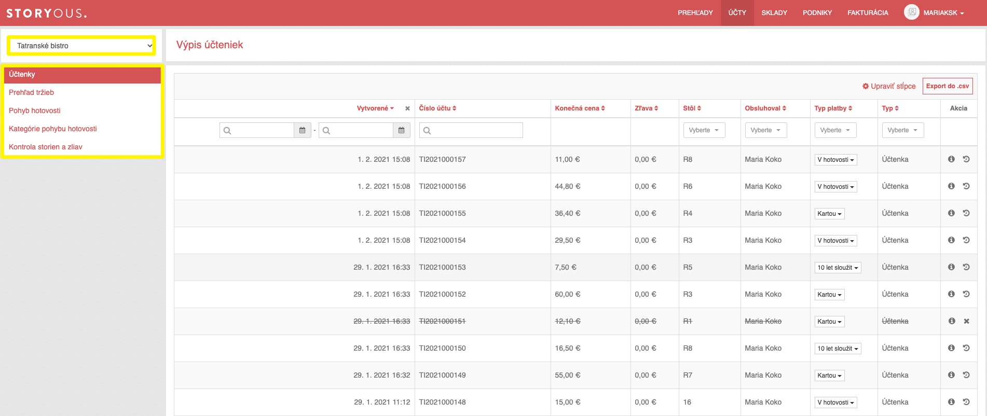The image size is (987, 416).
Task: Open info for receipt TI2021000149
Action: (951, 375)
